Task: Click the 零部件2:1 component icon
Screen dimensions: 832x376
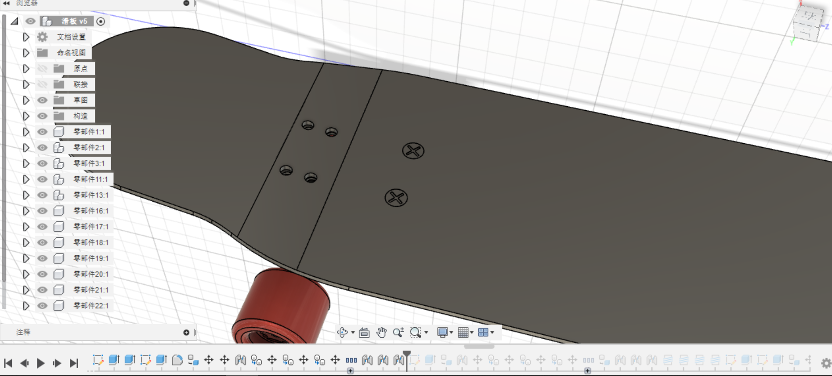Action: pyautogui.click(x=59, y=148)
